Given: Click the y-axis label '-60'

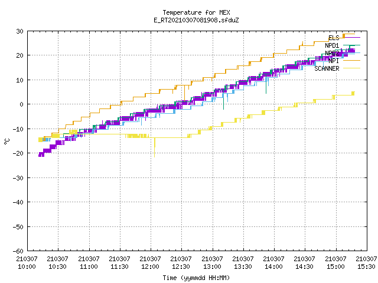Looking at the screenshot, I should tap(18, 251).
